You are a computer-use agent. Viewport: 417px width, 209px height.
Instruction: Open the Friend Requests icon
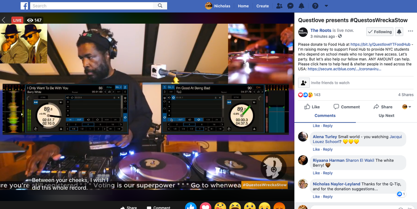279,6
